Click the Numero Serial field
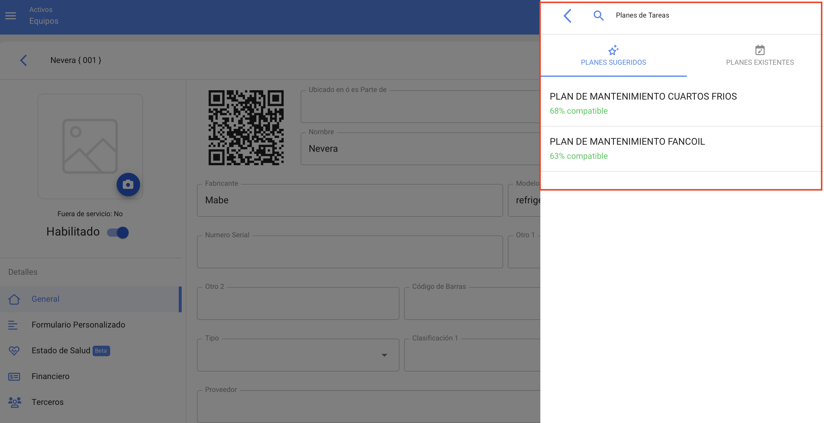Image resolution: width=824 pixels, height=423 pixels. (x=349, y=252)
